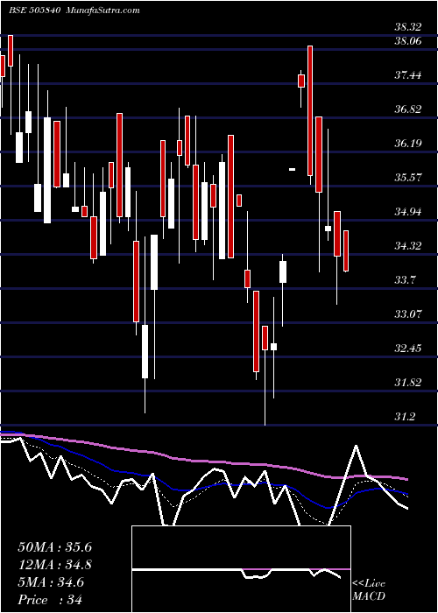Image resolution: width=438 pixels, height=613 pixels.
Task: Click the 5MA : 34.6 readout
Action: pos(51,582)
